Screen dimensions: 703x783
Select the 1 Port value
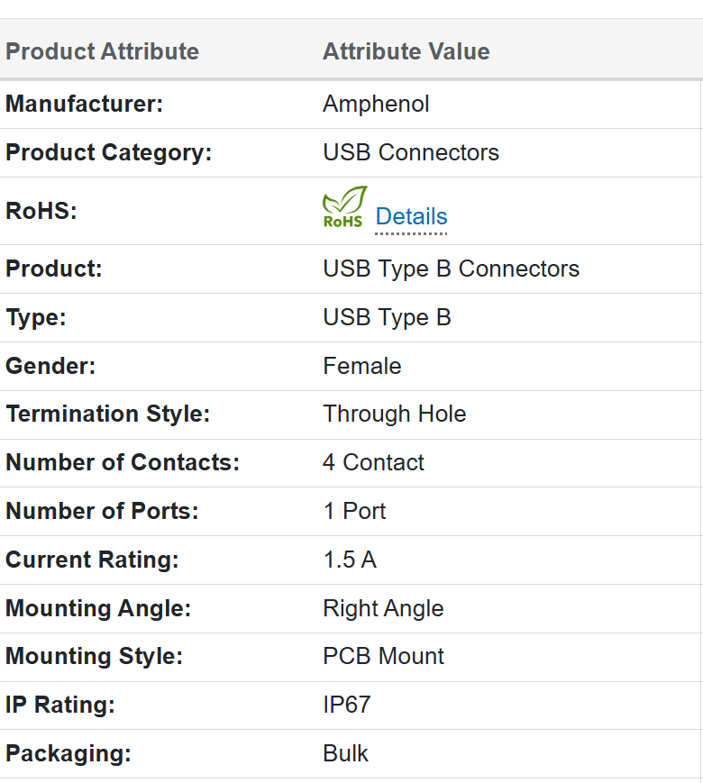tap(354, 511)
